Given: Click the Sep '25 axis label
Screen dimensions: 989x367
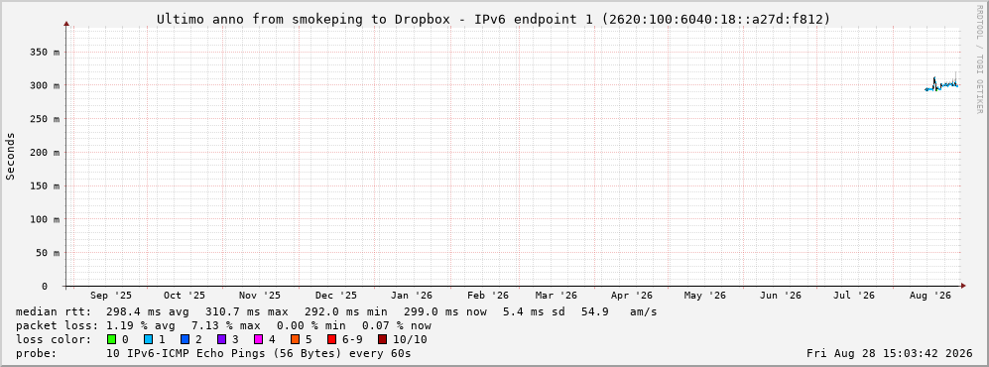Looking at the screenshot, I should pos(111,296).
